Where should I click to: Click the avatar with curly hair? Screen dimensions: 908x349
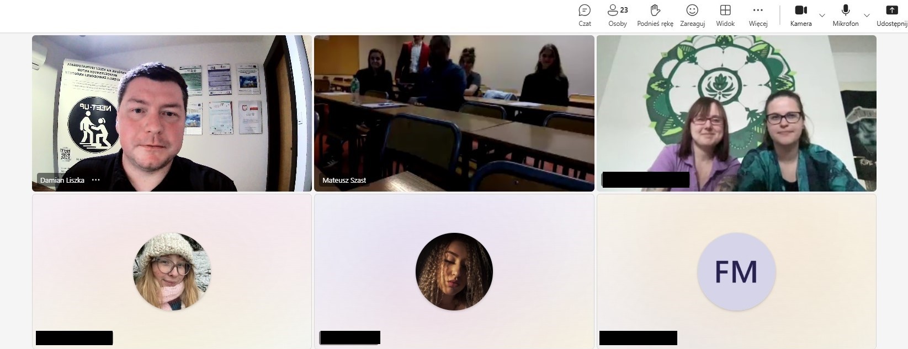(454, 271)
